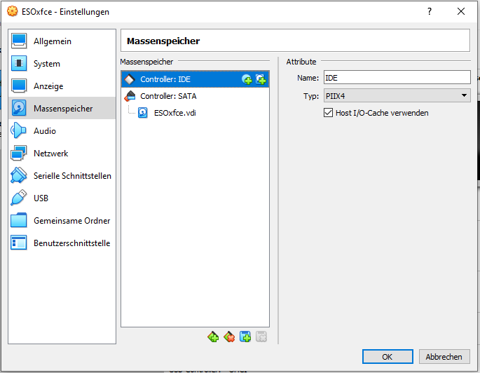Open the Gemeinsame Ordner settings
Viewport: 480px width, 373px height.
coord(62,220)
